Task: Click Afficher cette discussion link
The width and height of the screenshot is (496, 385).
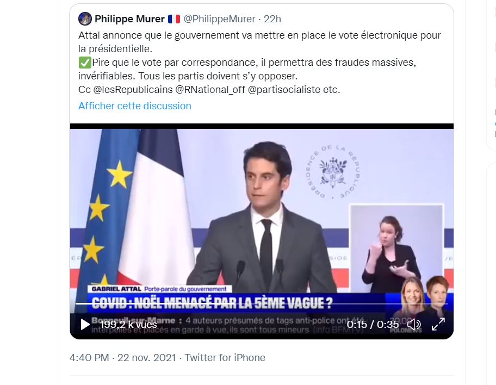Action: tap(135, 106)
